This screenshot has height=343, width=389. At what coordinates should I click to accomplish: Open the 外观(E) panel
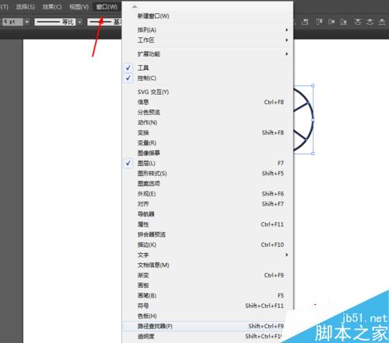[x=208, y=194]
